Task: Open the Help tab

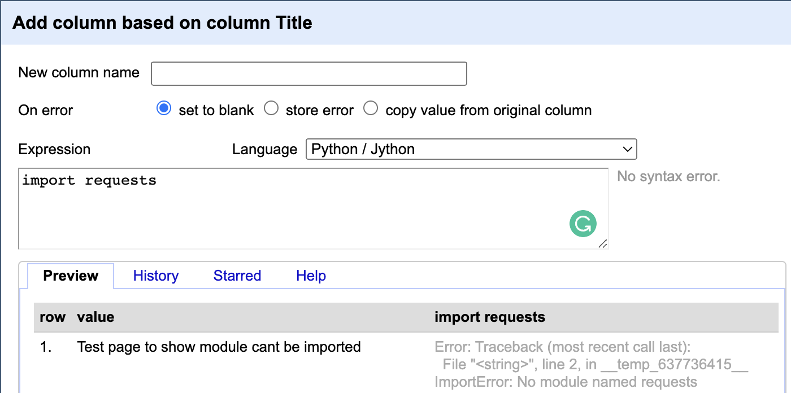Action: point(311,276)
